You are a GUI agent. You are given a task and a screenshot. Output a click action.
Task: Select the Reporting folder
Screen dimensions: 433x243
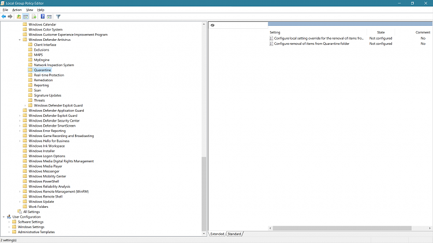[41, 85]
